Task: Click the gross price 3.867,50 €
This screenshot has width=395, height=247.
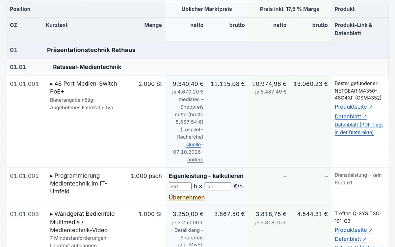Action: (229, 214)
